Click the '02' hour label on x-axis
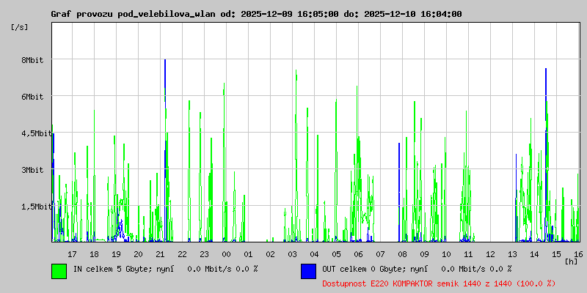The width and height of the screenshot is (587, 293). click(270, 254)
